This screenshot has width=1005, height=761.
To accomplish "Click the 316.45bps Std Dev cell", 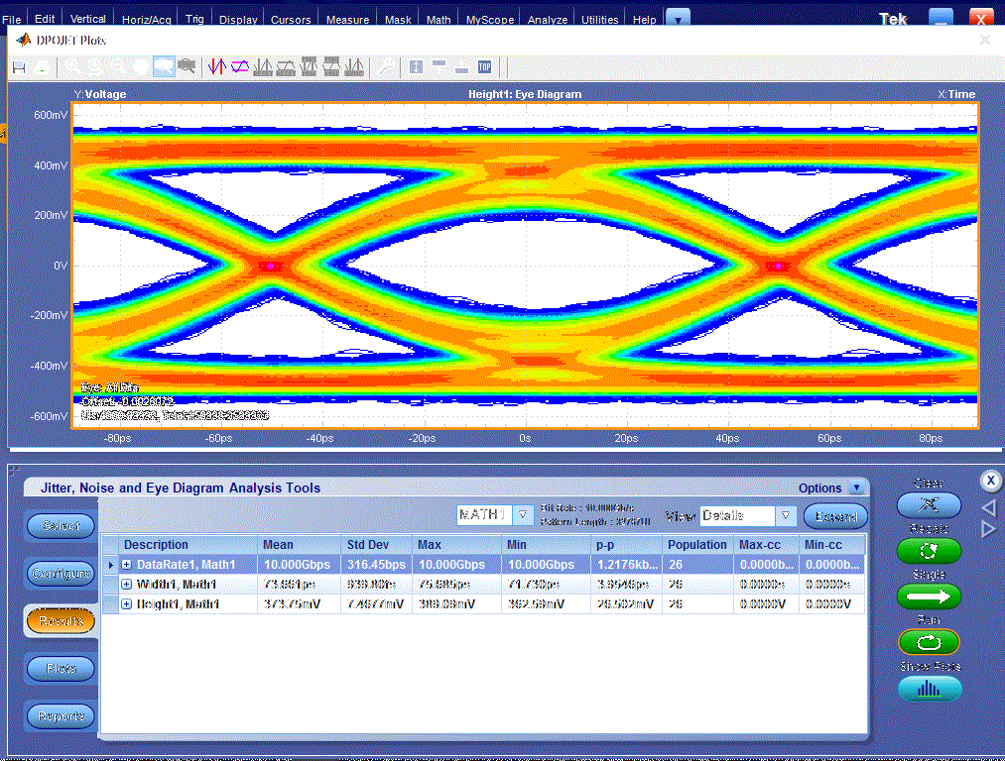I will 376,565.
